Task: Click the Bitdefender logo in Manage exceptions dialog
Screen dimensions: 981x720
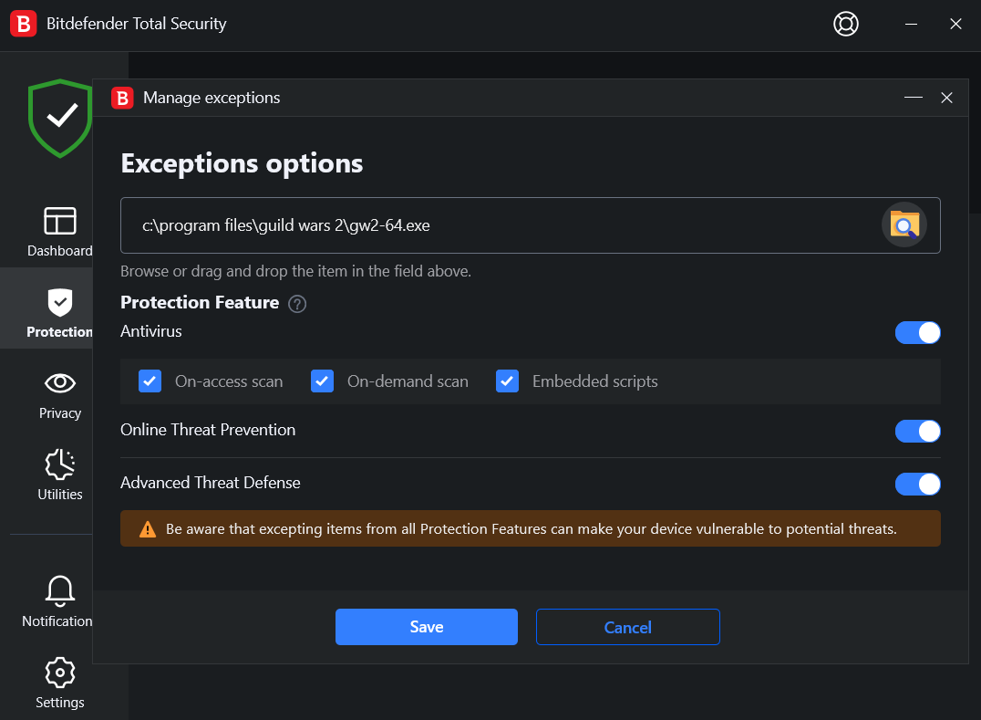Action: (122, 98)
